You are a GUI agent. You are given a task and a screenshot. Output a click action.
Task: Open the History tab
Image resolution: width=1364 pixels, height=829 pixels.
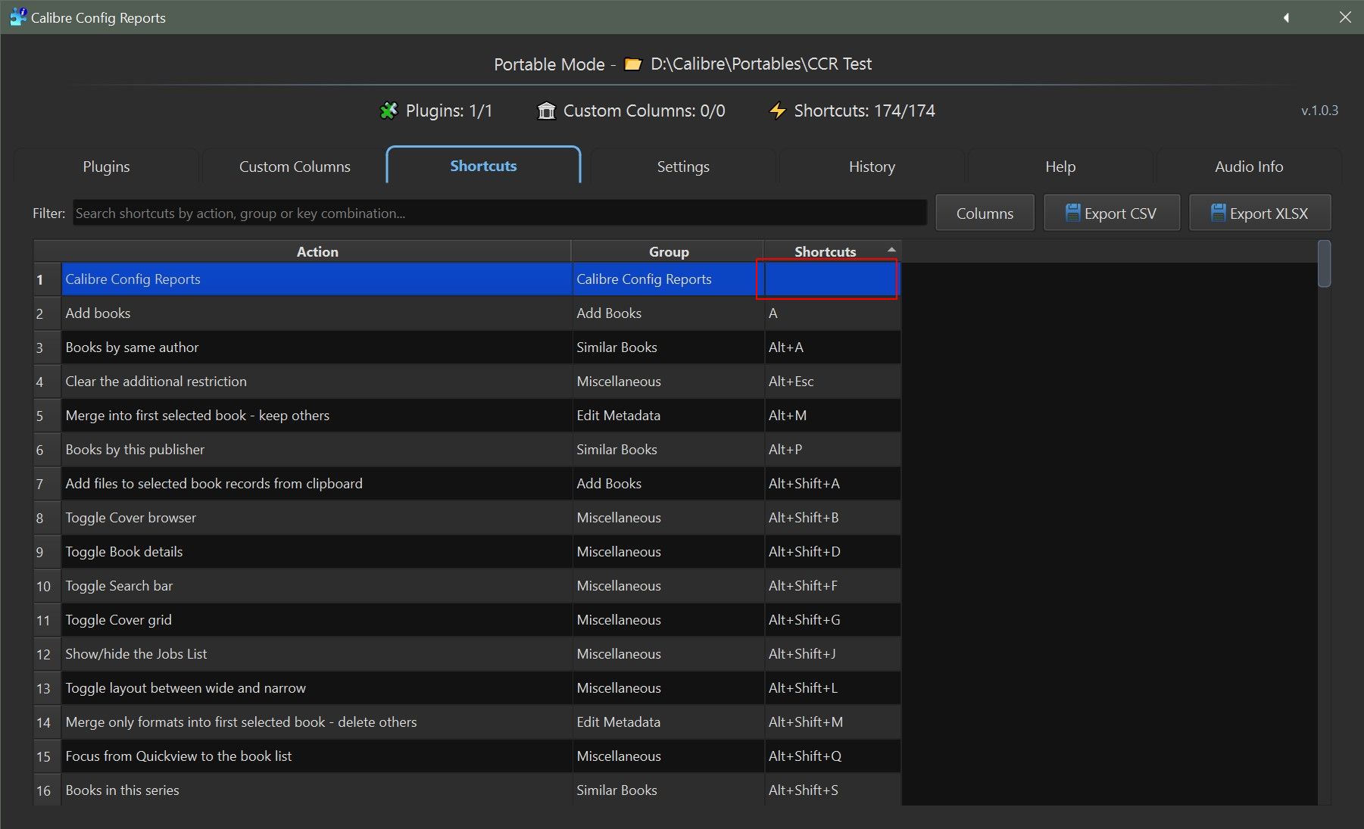point(871,167)
